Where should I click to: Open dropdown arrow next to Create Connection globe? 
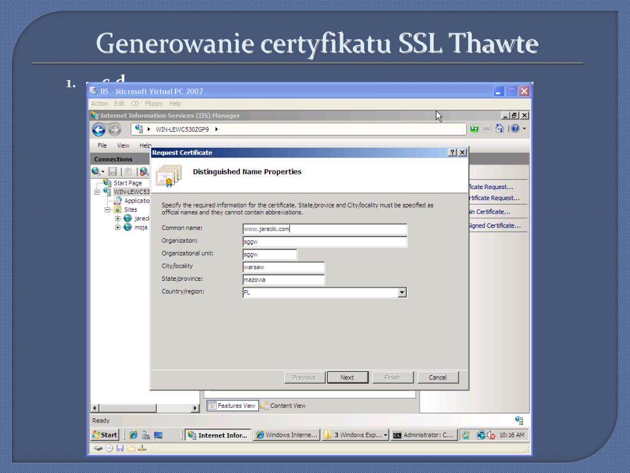(x=103, y=172)
